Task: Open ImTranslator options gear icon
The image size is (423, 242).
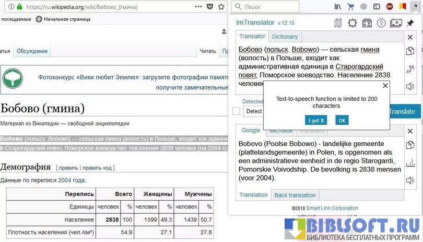Action: tap(352, 23)
